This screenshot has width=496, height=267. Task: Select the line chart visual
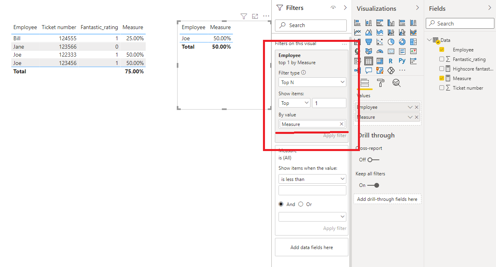point(358,32)
